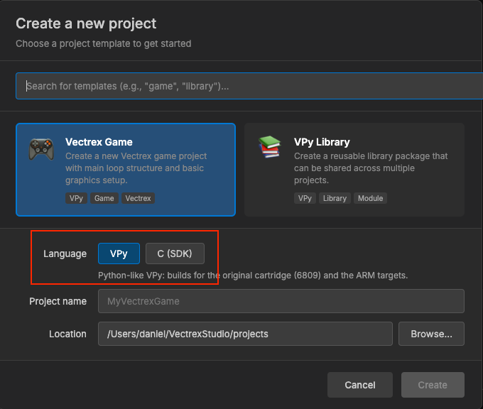Click the Vectrex Game card title

[x=99, y=142]
